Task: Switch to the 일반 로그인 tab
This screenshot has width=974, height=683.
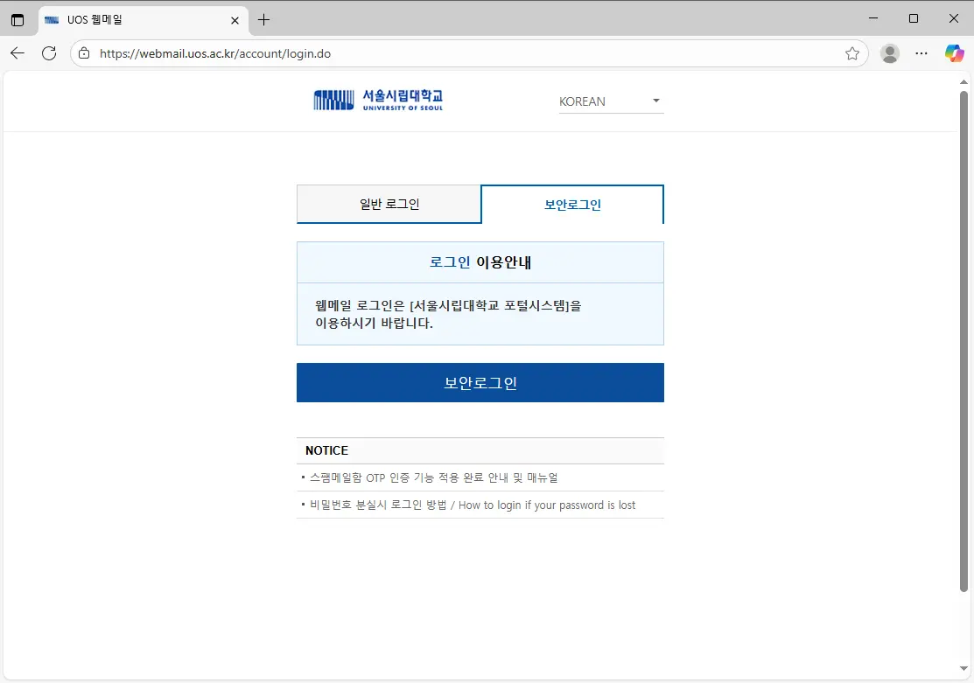Action: coord(389,203)
